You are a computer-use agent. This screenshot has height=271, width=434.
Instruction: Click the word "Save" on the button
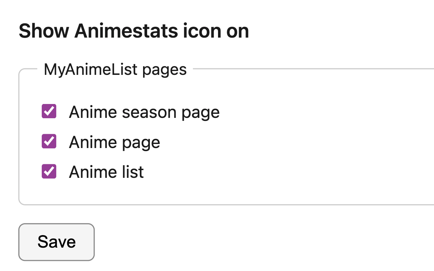click(56, 242)
